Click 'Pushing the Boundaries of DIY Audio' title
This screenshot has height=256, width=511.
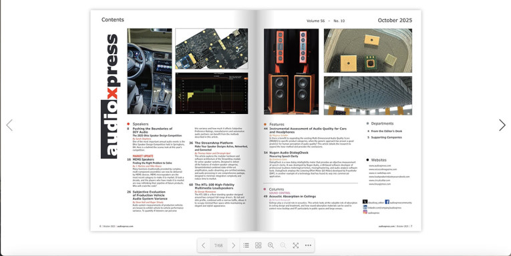click(152, 131)
